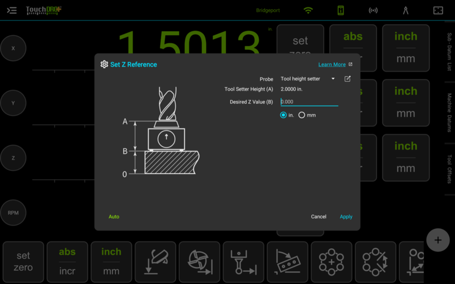Open the workpiece angle alignment function
The width and height of the screenshot is (455, 284).
(288, 262)
